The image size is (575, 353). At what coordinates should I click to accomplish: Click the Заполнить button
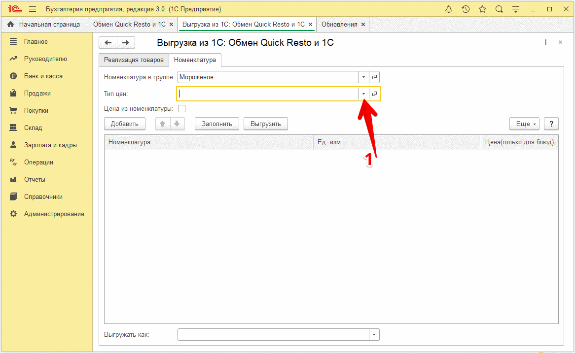tap(216, 124)
